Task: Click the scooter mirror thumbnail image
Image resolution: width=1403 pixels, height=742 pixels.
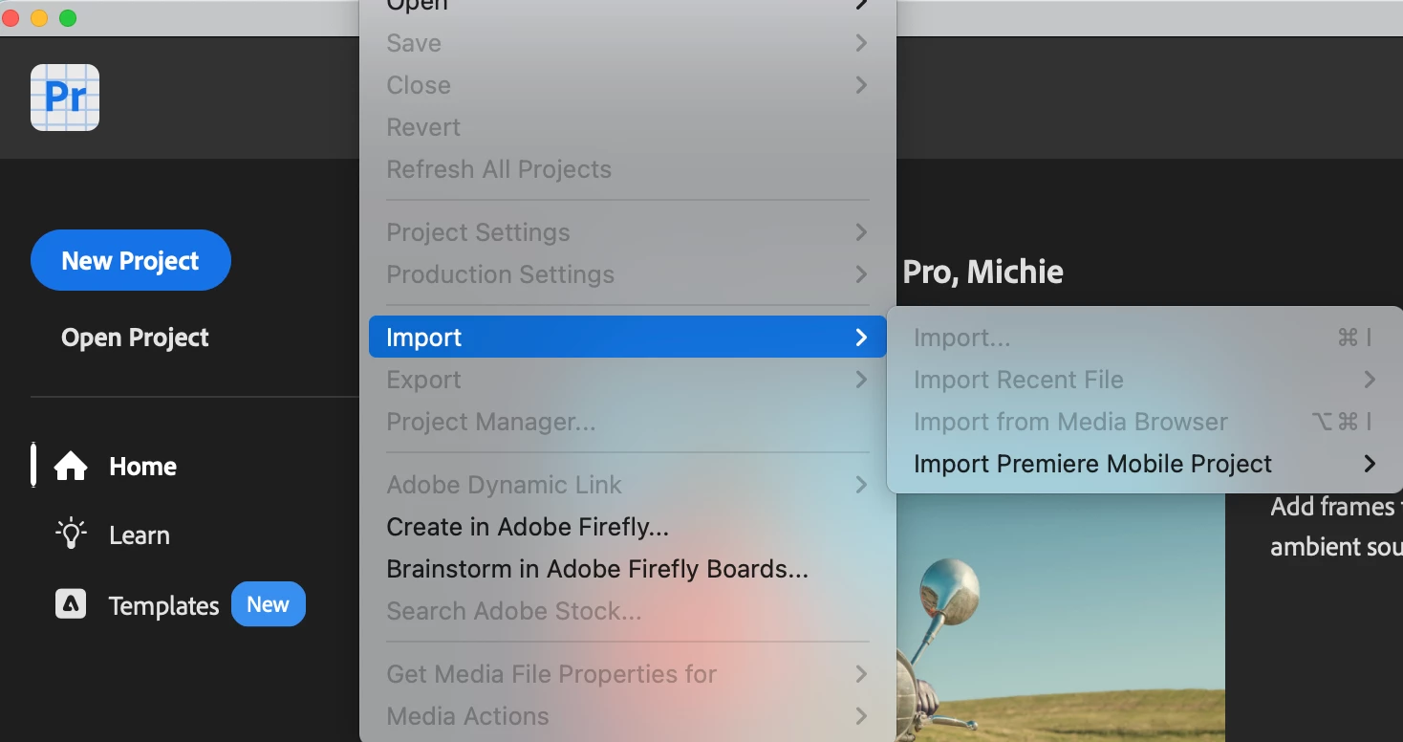Action: 1061,618
